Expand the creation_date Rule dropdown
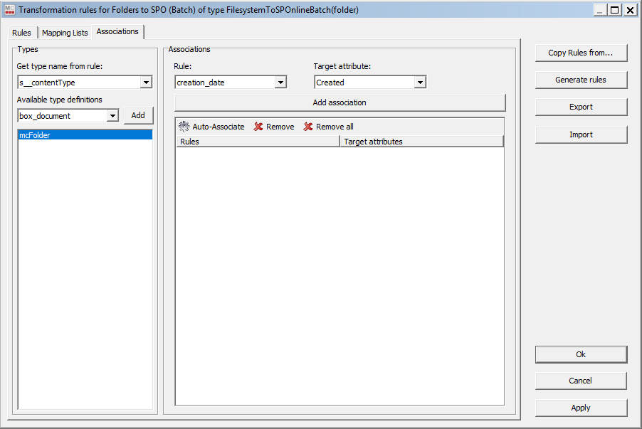Screen dimensions: 642x429 click(280, 83)
